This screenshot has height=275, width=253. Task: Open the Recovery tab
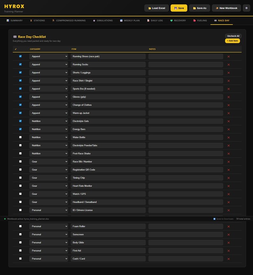pos(178,20)
